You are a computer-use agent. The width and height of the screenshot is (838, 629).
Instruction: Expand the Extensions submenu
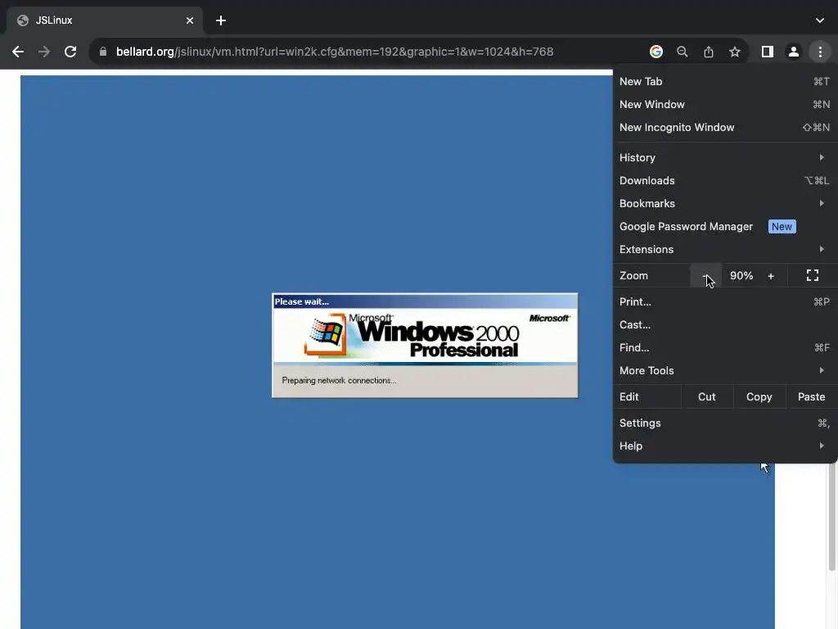point(724,249)
